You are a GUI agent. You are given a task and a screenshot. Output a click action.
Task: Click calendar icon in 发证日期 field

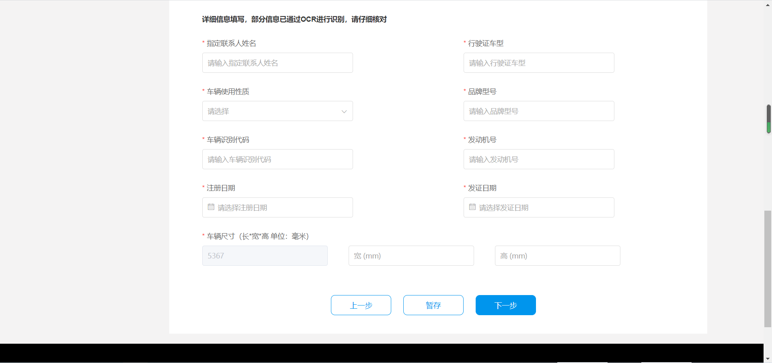pos(472,207)
